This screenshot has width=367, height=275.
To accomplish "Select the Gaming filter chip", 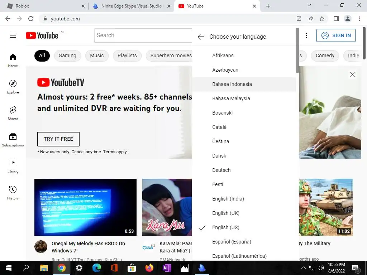I will (67, 56).
